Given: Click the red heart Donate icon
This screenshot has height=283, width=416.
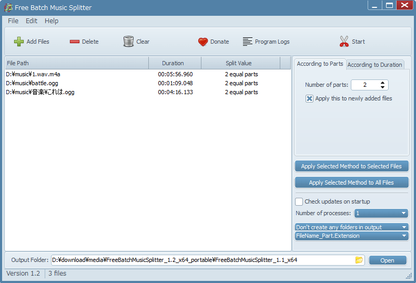Looking at the screenshot, I should click(x=203, y=42).
